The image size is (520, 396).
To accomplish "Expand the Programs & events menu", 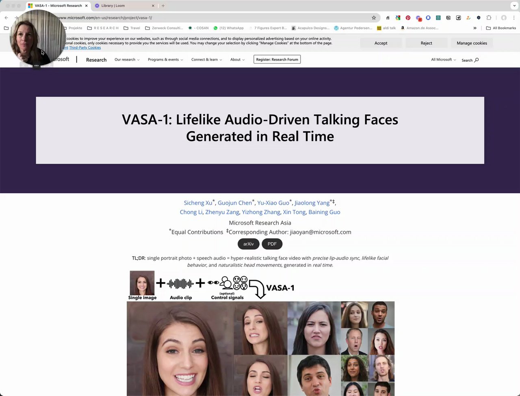I will 165,60.
